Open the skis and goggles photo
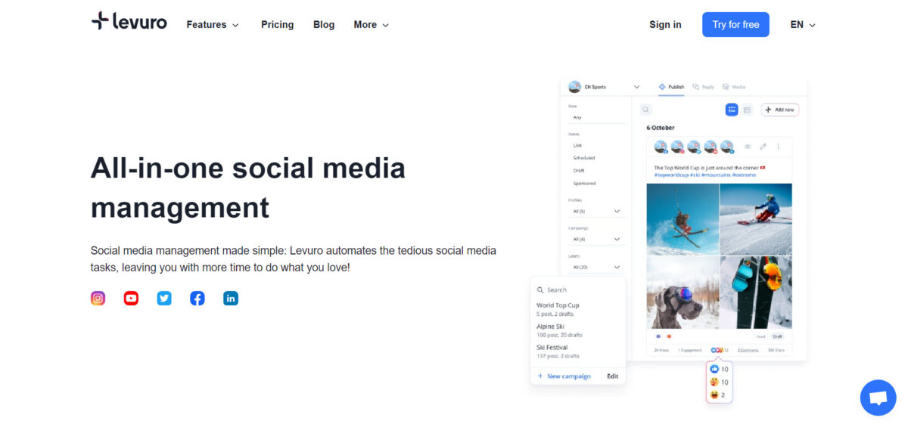 756,292
